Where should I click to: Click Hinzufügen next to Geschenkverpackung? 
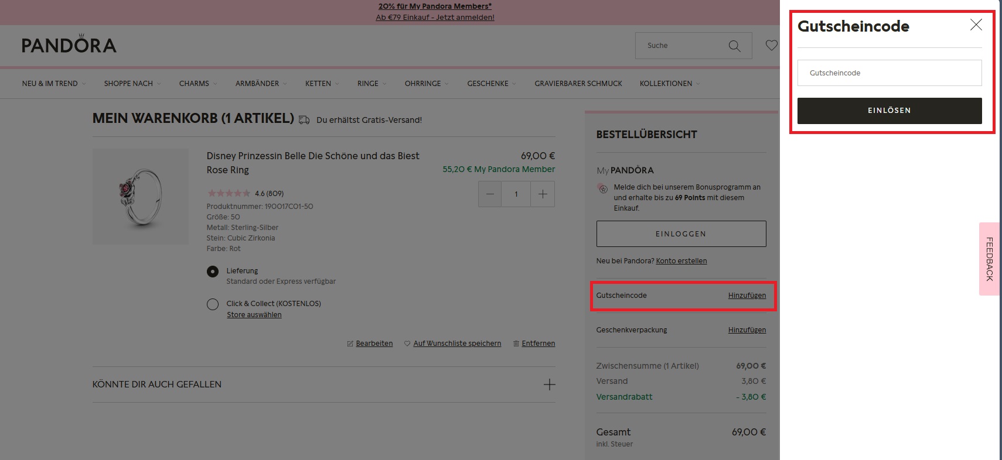(747, 330)
